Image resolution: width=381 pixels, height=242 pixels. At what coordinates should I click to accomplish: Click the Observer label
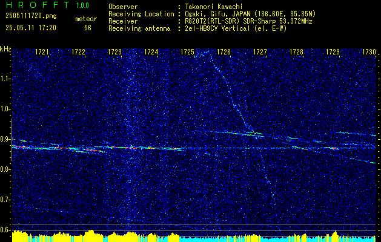click(x=123, y=7)
